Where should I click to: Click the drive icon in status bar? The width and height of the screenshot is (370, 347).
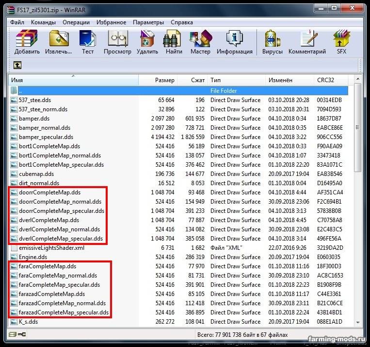tap(12, 334)
